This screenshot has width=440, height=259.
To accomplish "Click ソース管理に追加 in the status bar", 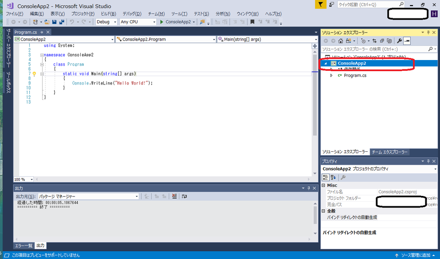I will 416,255.
